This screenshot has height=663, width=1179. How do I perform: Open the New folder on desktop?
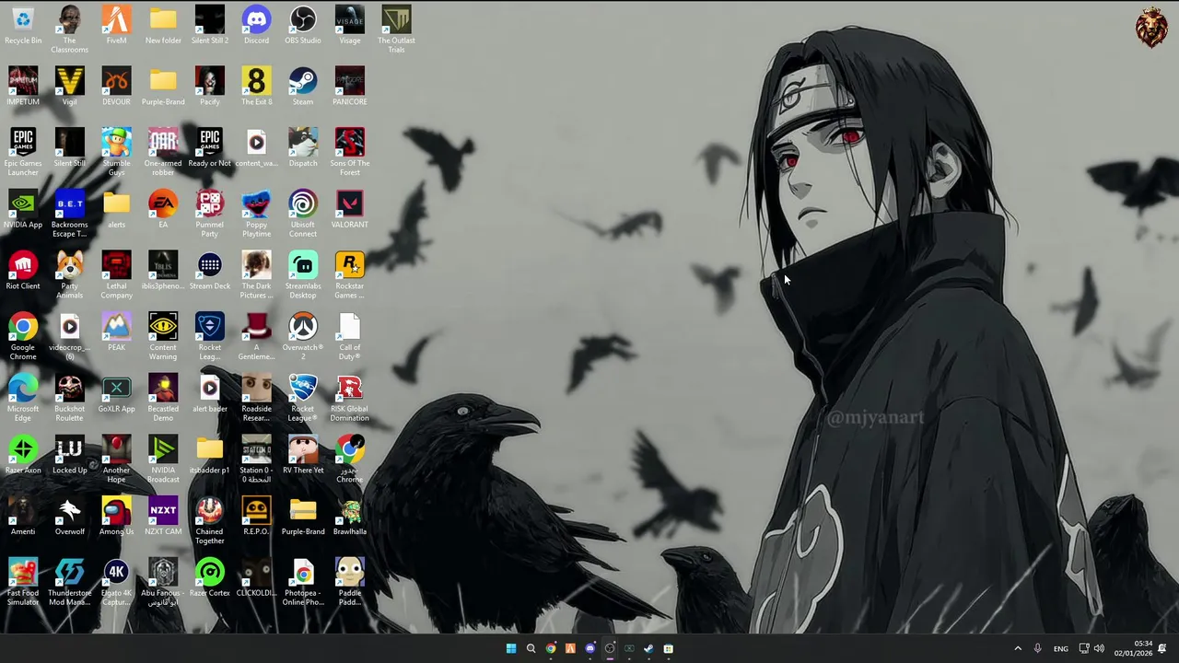163,26
